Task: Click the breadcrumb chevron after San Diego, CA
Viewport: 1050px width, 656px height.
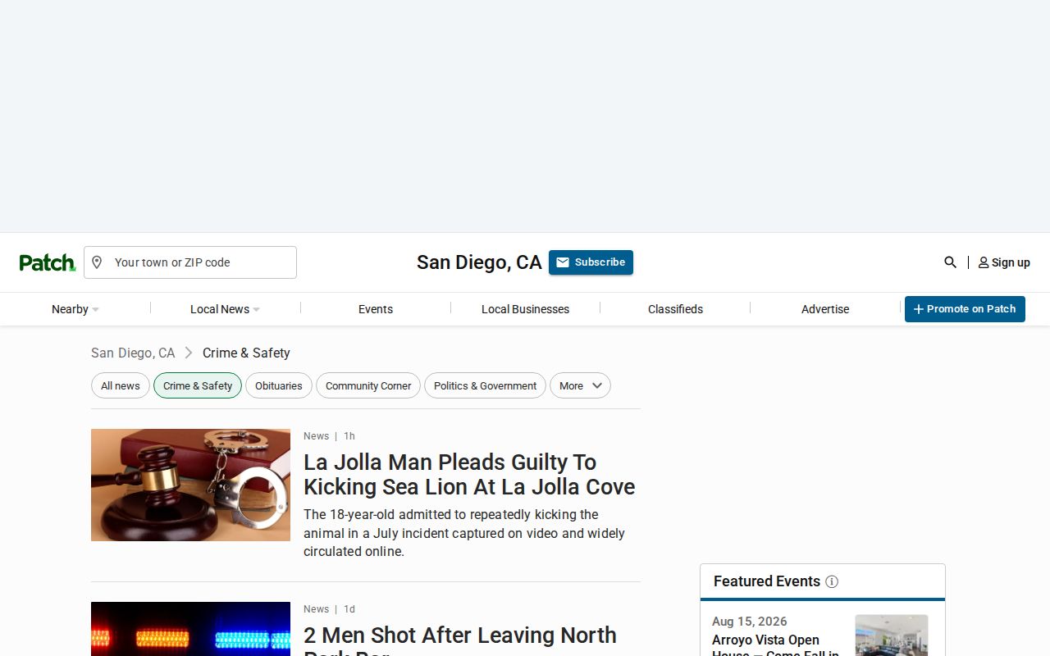Action: click(x=189, y=353)
